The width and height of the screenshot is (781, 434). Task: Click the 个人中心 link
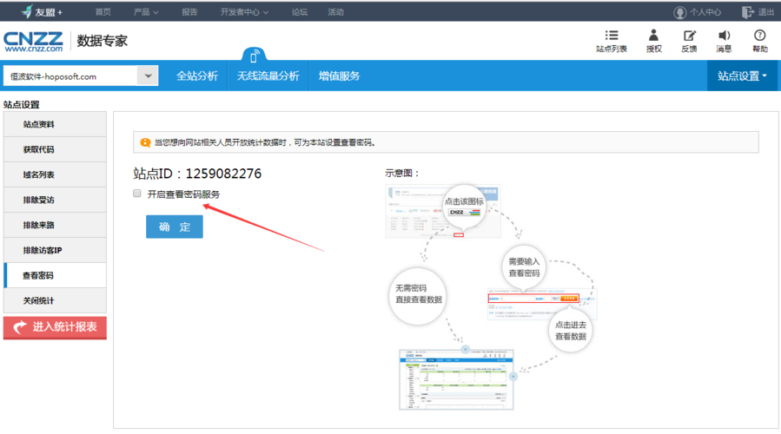(705, 12)
